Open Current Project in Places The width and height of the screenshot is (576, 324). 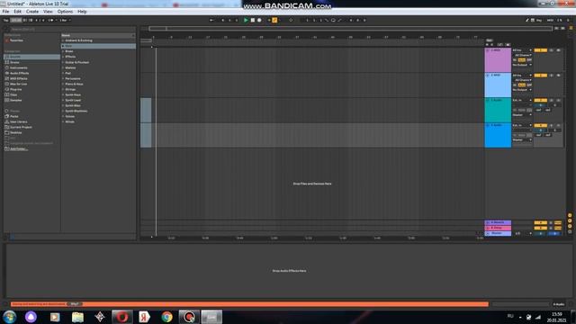point(21,127)
